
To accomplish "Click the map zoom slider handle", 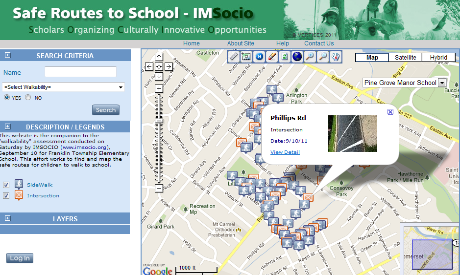I will 159,121.
